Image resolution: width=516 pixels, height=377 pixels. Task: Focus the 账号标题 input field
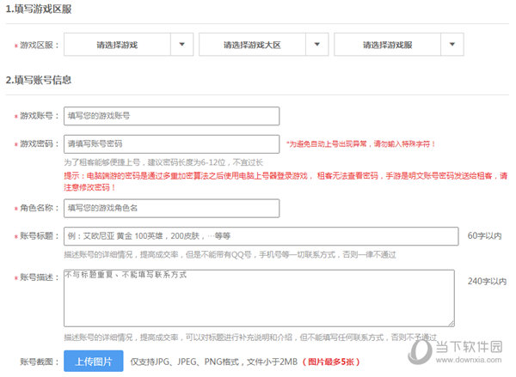(x=261, y=236)
